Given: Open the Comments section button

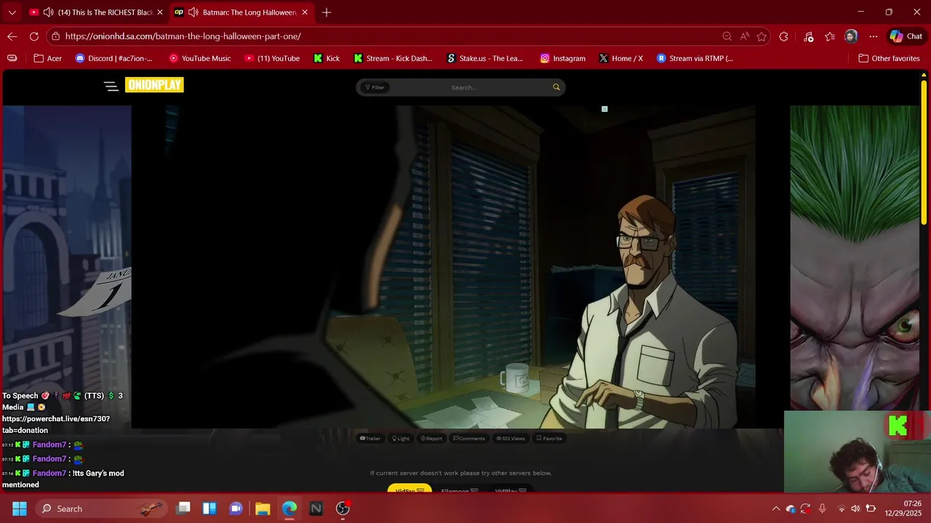Looking at the screenshot, I should click(x=469, y=438).
